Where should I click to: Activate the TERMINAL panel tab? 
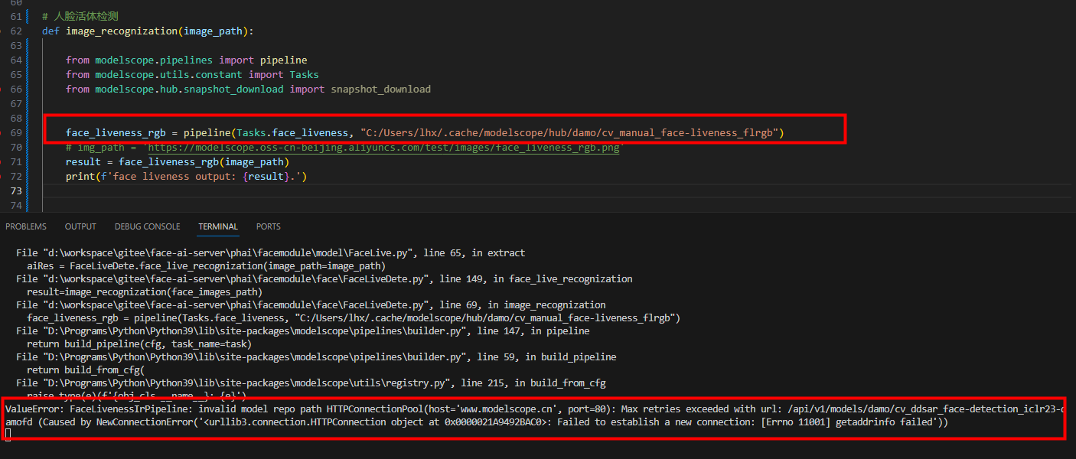pos(218,226)
